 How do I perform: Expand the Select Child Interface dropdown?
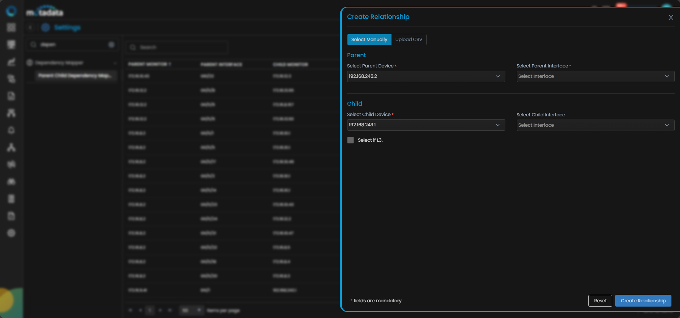click(595, 125)
